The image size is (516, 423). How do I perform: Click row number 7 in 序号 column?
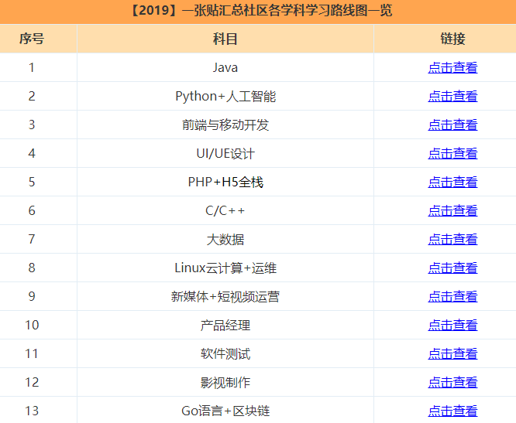(32, 239)
